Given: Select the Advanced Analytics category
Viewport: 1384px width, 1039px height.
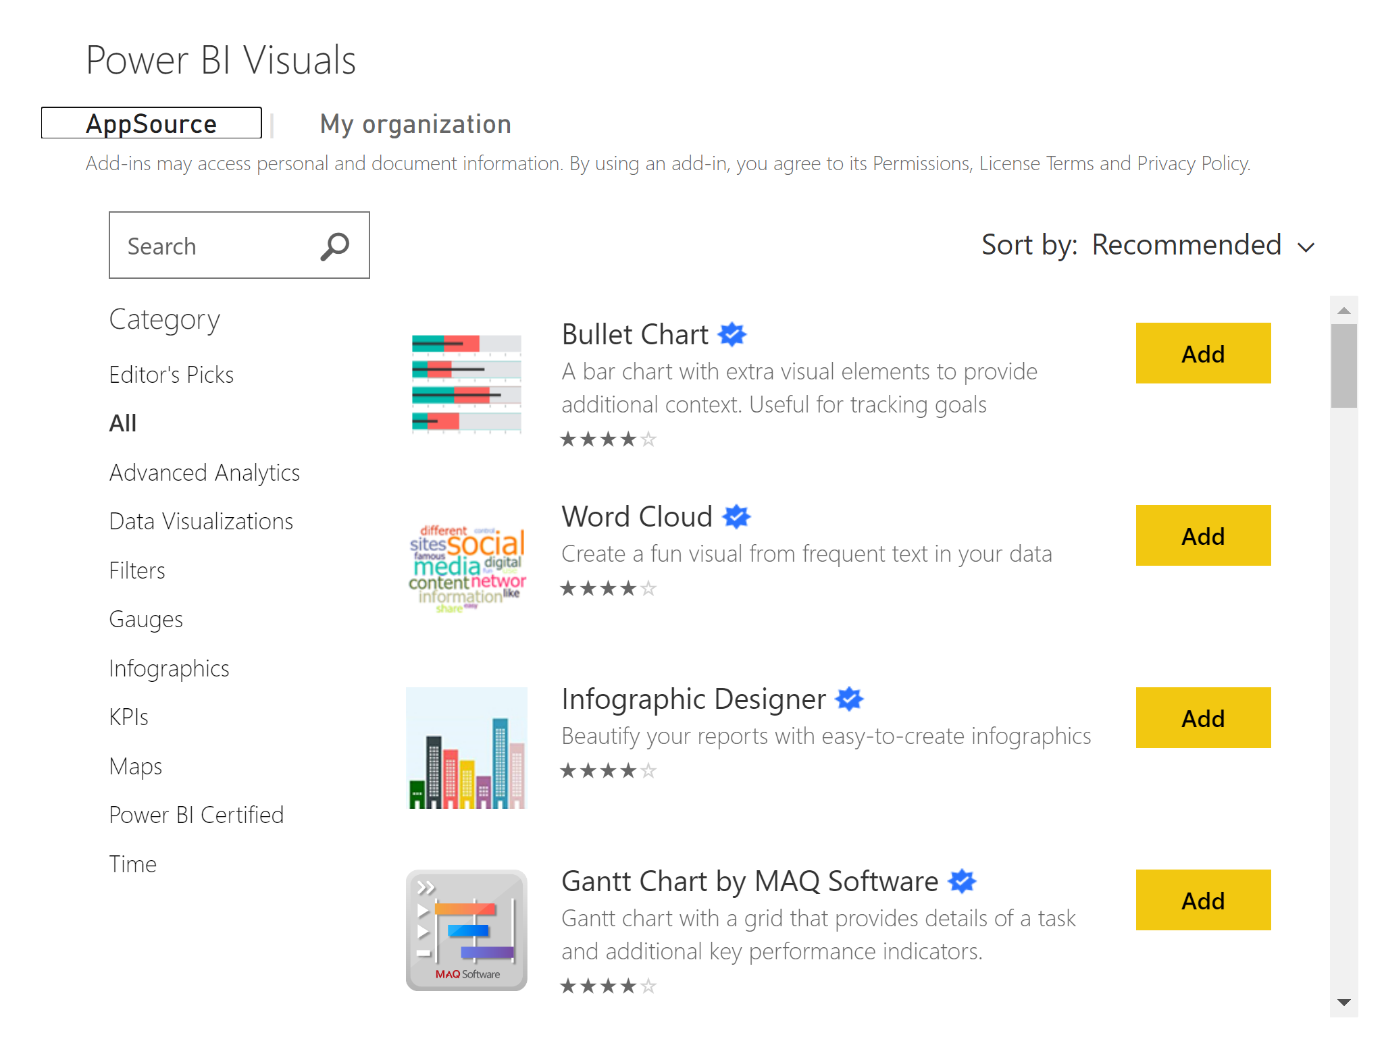Looking at the screenshot, I should 205,473.
